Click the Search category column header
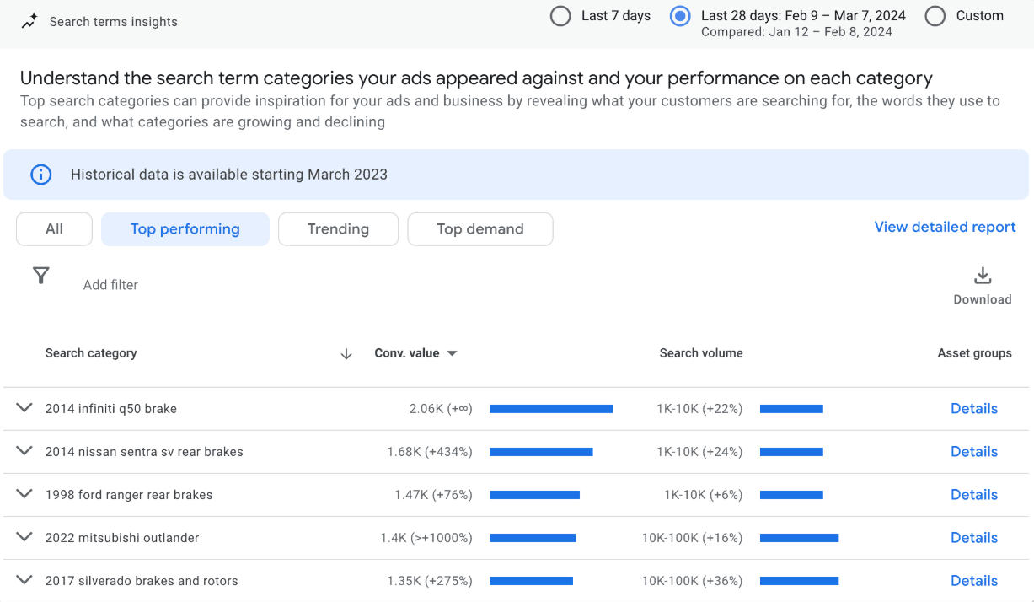Screen dimensions: 1034x602 pos(91,353)
